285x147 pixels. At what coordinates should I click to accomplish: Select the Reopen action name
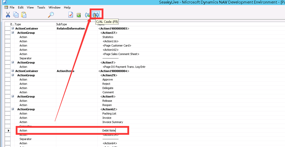(107, 105)
